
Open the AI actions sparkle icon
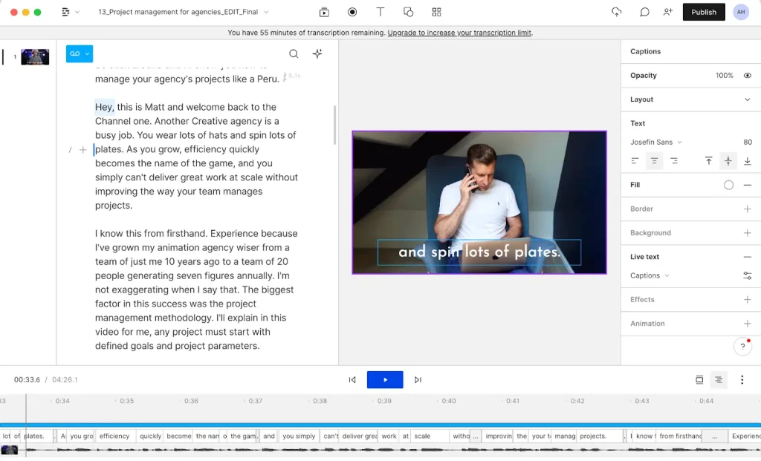pos(317,53)
